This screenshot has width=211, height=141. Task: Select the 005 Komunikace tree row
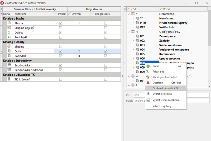167,54
